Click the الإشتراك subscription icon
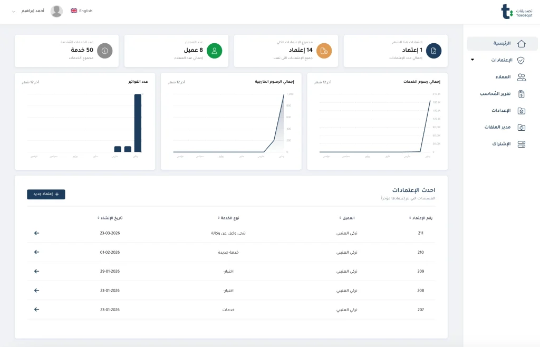 521,144
